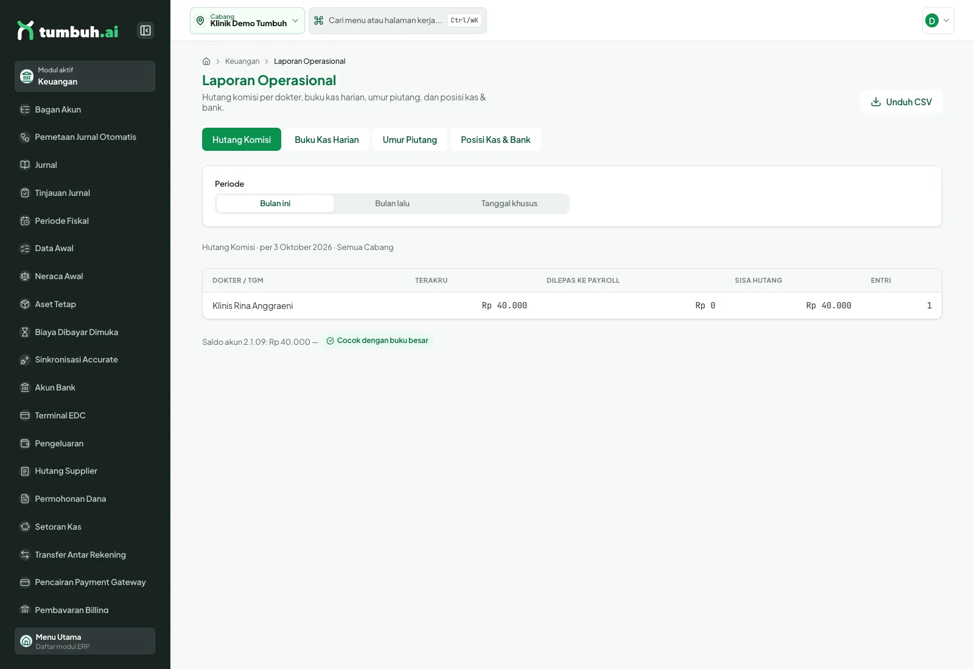
Task: Click the DILEPAS KE PAYROLL column header
Action: (x=583, y=280)
